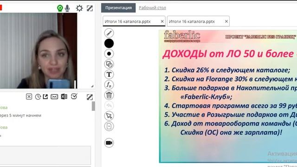Open chat history clock icon
The image size is (297, 167).
click(x=38, y=97)
